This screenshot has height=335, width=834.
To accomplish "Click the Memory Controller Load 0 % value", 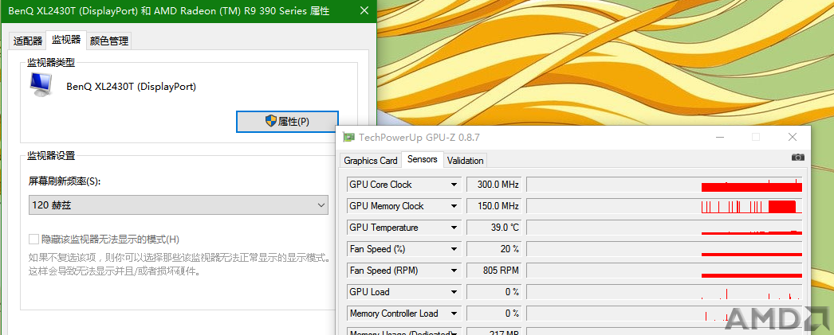I will (494, 314).
